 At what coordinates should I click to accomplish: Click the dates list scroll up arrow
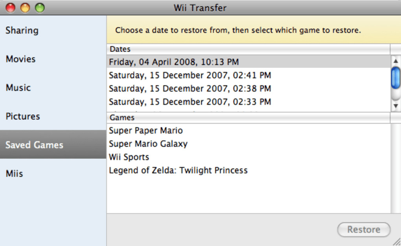tap(395, 61)
